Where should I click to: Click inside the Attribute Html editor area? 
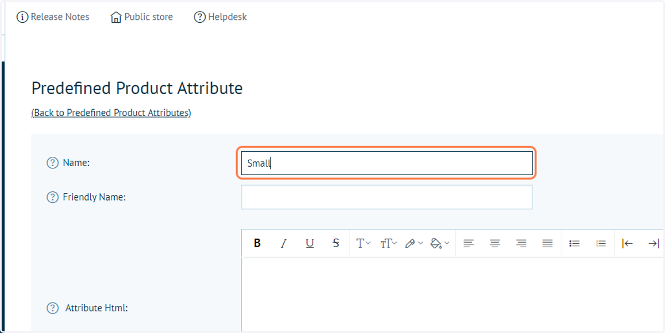453,295
